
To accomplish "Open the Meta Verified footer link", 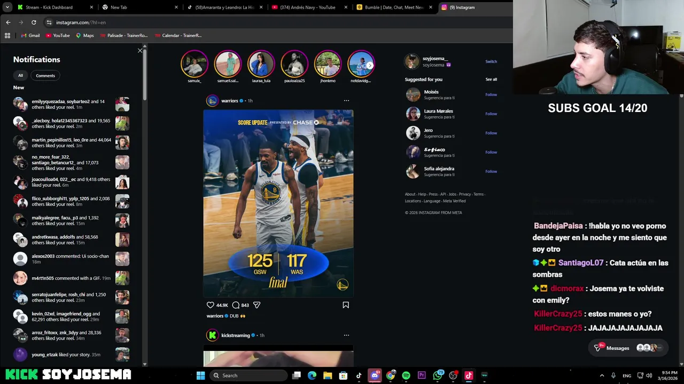I will click(x=454, y=201).
